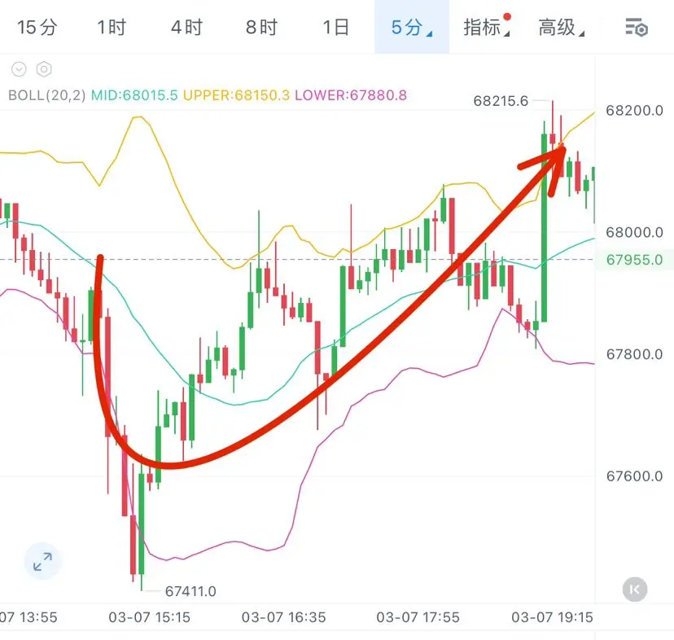
Task: Click the high price label 68215.6
Action: (x=501, y=101)
